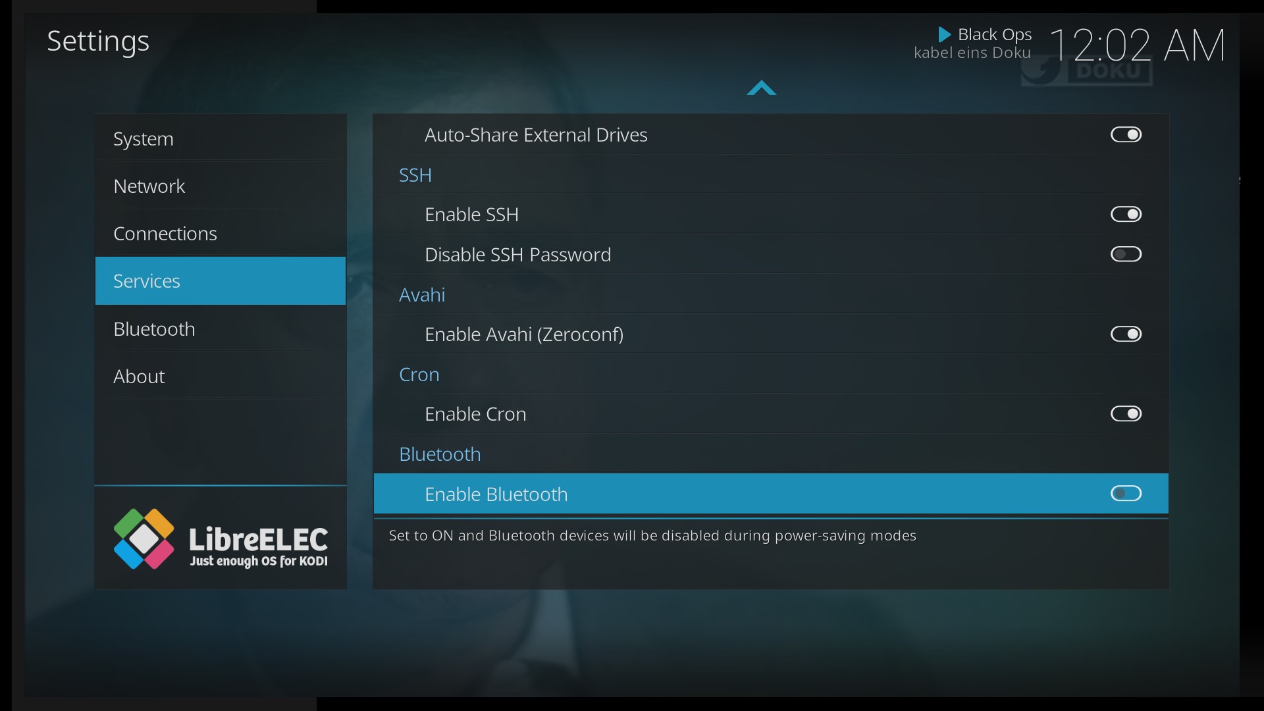Click the LibreELEC logo icon
Image resolution: width=1264 pixels, height=711 pixels.
pyautogui.click(x=144, y=539)
